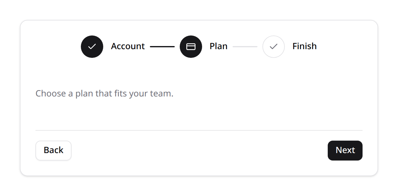Viewport: 398px width, 196px height.
Task: Click the Finish step gray checkmark circle
Action: coord(274,47)
